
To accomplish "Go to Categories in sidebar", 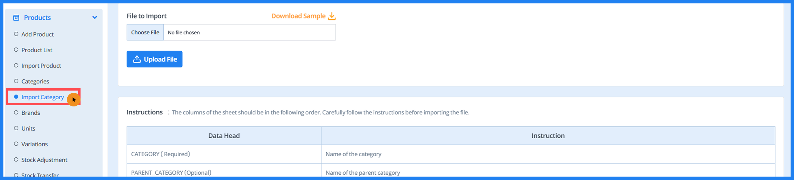I will point(35,82).
